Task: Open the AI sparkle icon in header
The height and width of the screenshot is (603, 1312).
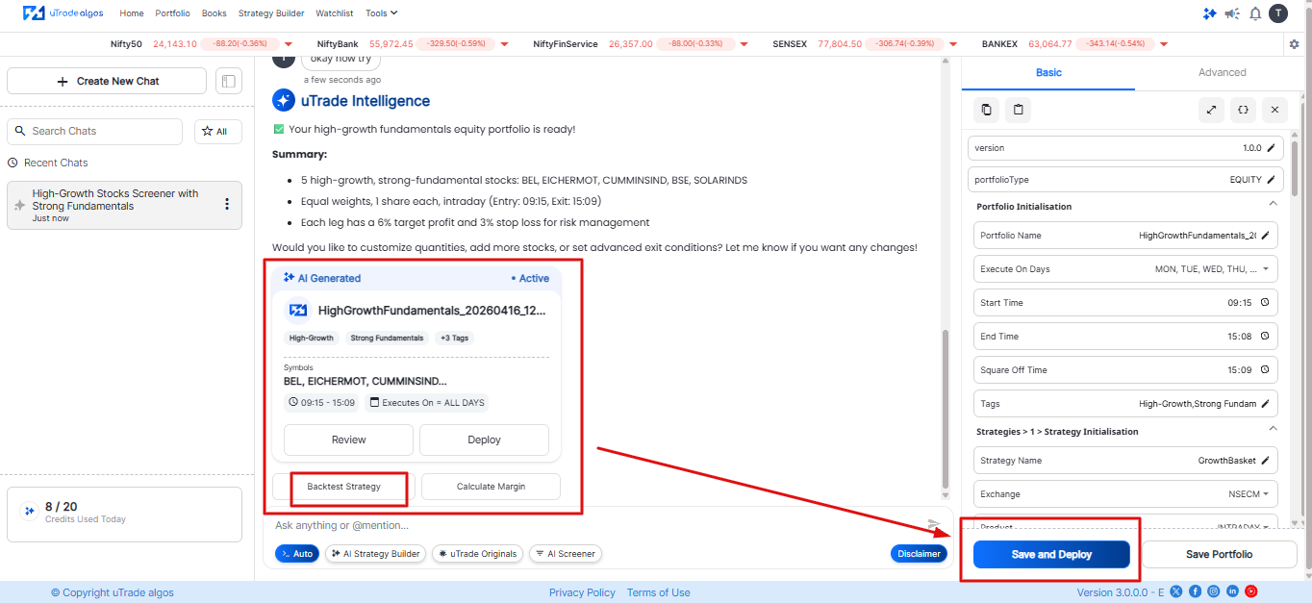Action: point(1210,13)
